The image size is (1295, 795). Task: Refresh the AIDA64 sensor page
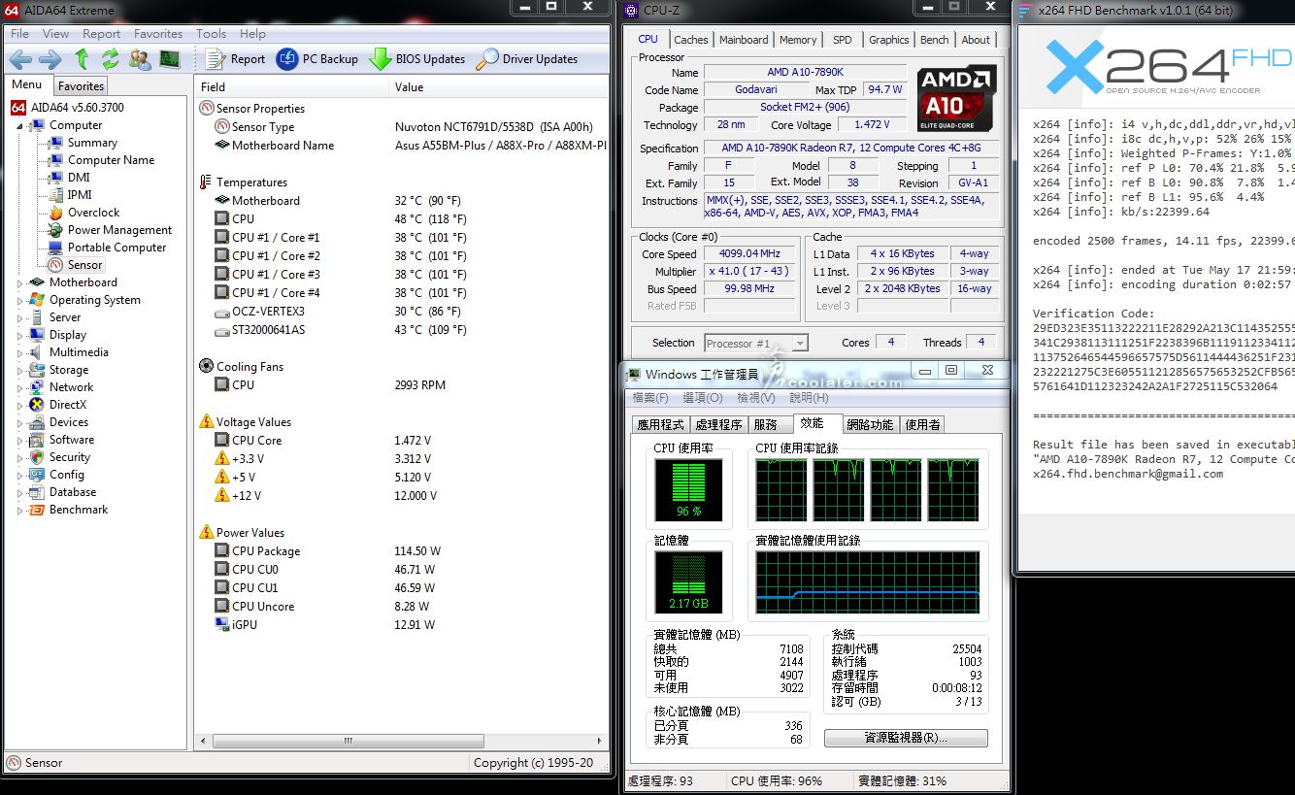110,59
